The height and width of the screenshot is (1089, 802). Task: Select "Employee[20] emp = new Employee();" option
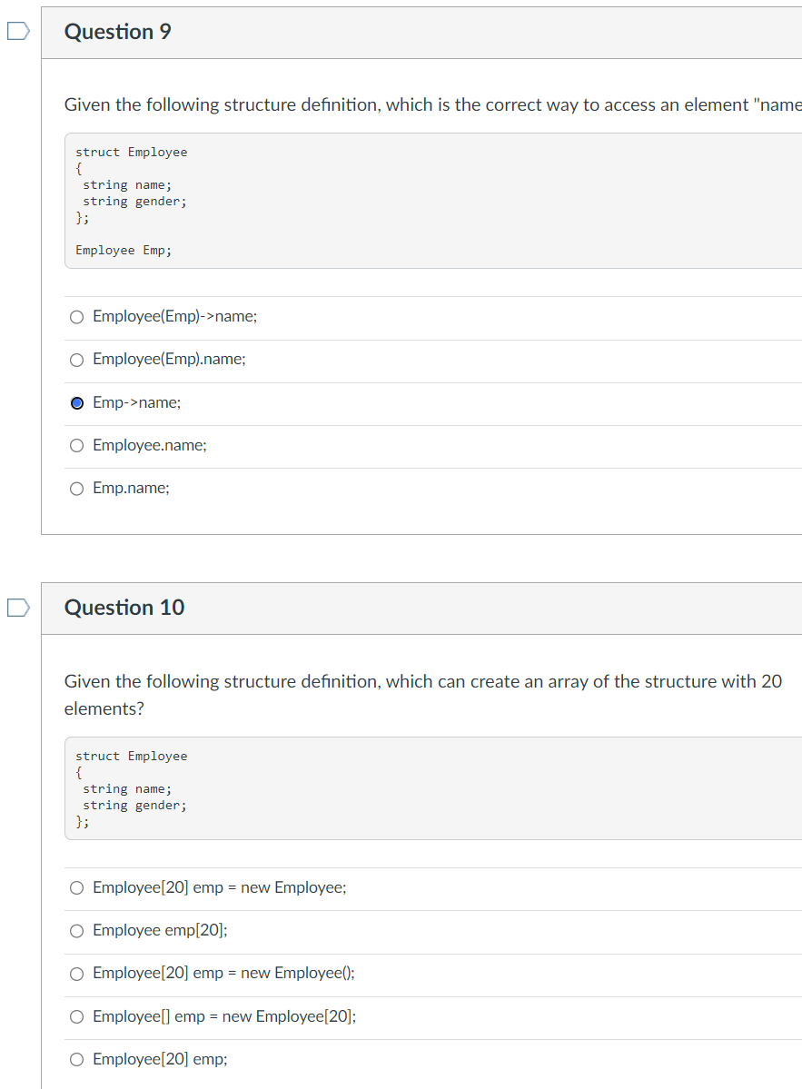coord(76,973)
